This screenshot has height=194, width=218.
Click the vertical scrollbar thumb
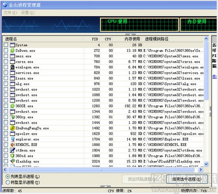pos(206,71)
